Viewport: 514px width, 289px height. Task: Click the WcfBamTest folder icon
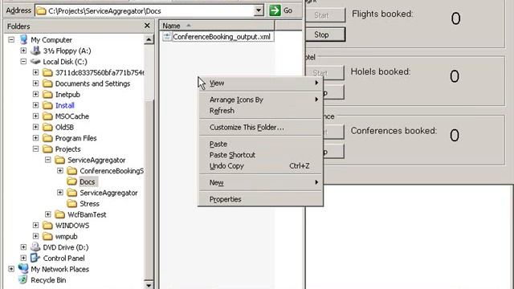point(59,214)
